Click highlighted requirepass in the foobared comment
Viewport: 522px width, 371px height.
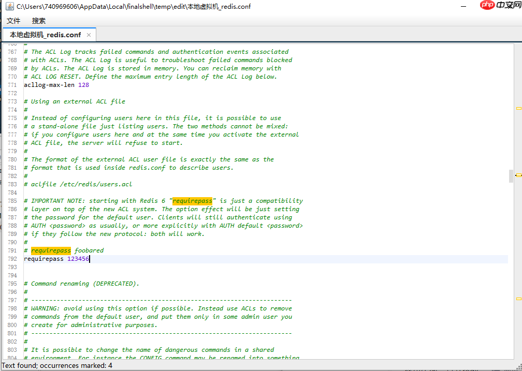(51, 250)
